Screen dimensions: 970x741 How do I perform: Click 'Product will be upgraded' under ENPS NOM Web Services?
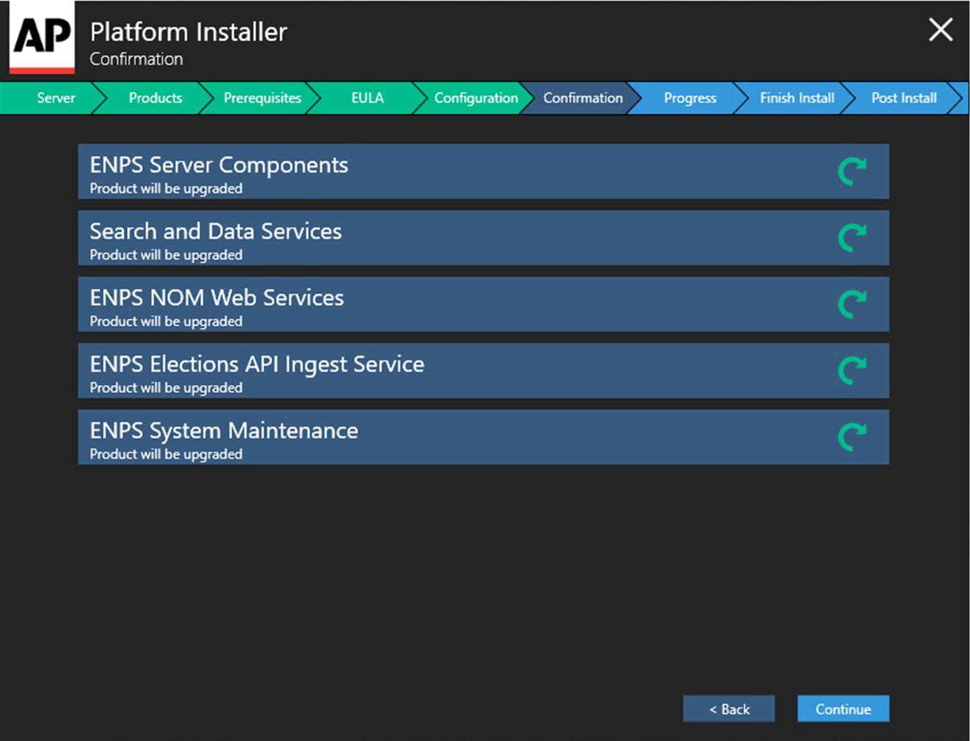pos(166,321)
